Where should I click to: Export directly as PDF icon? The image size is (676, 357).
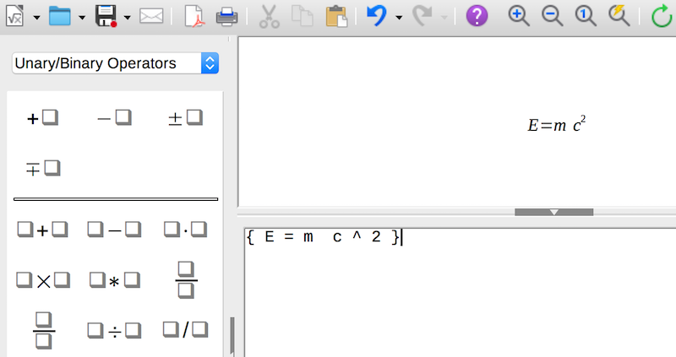pos(194,16)
